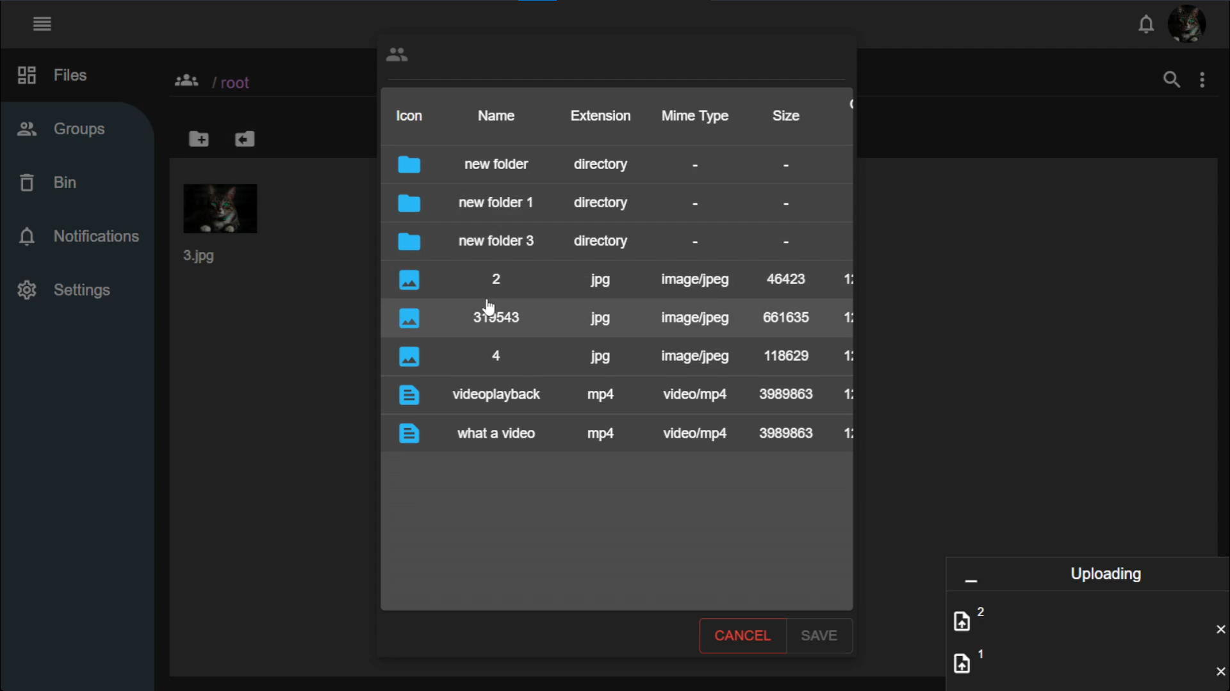Open search with the magnifier icon
This screenshot has height=691, width=1230.
coord(1172,79)
